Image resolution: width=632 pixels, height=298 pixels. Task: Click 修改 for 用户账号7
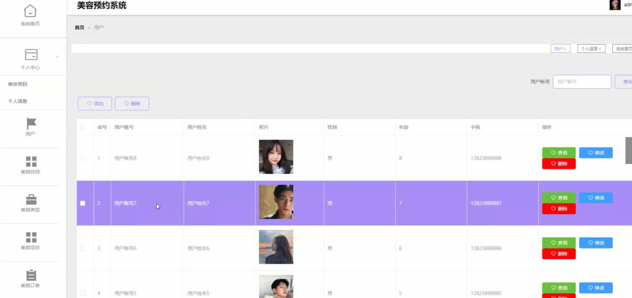tap(596, 198)
